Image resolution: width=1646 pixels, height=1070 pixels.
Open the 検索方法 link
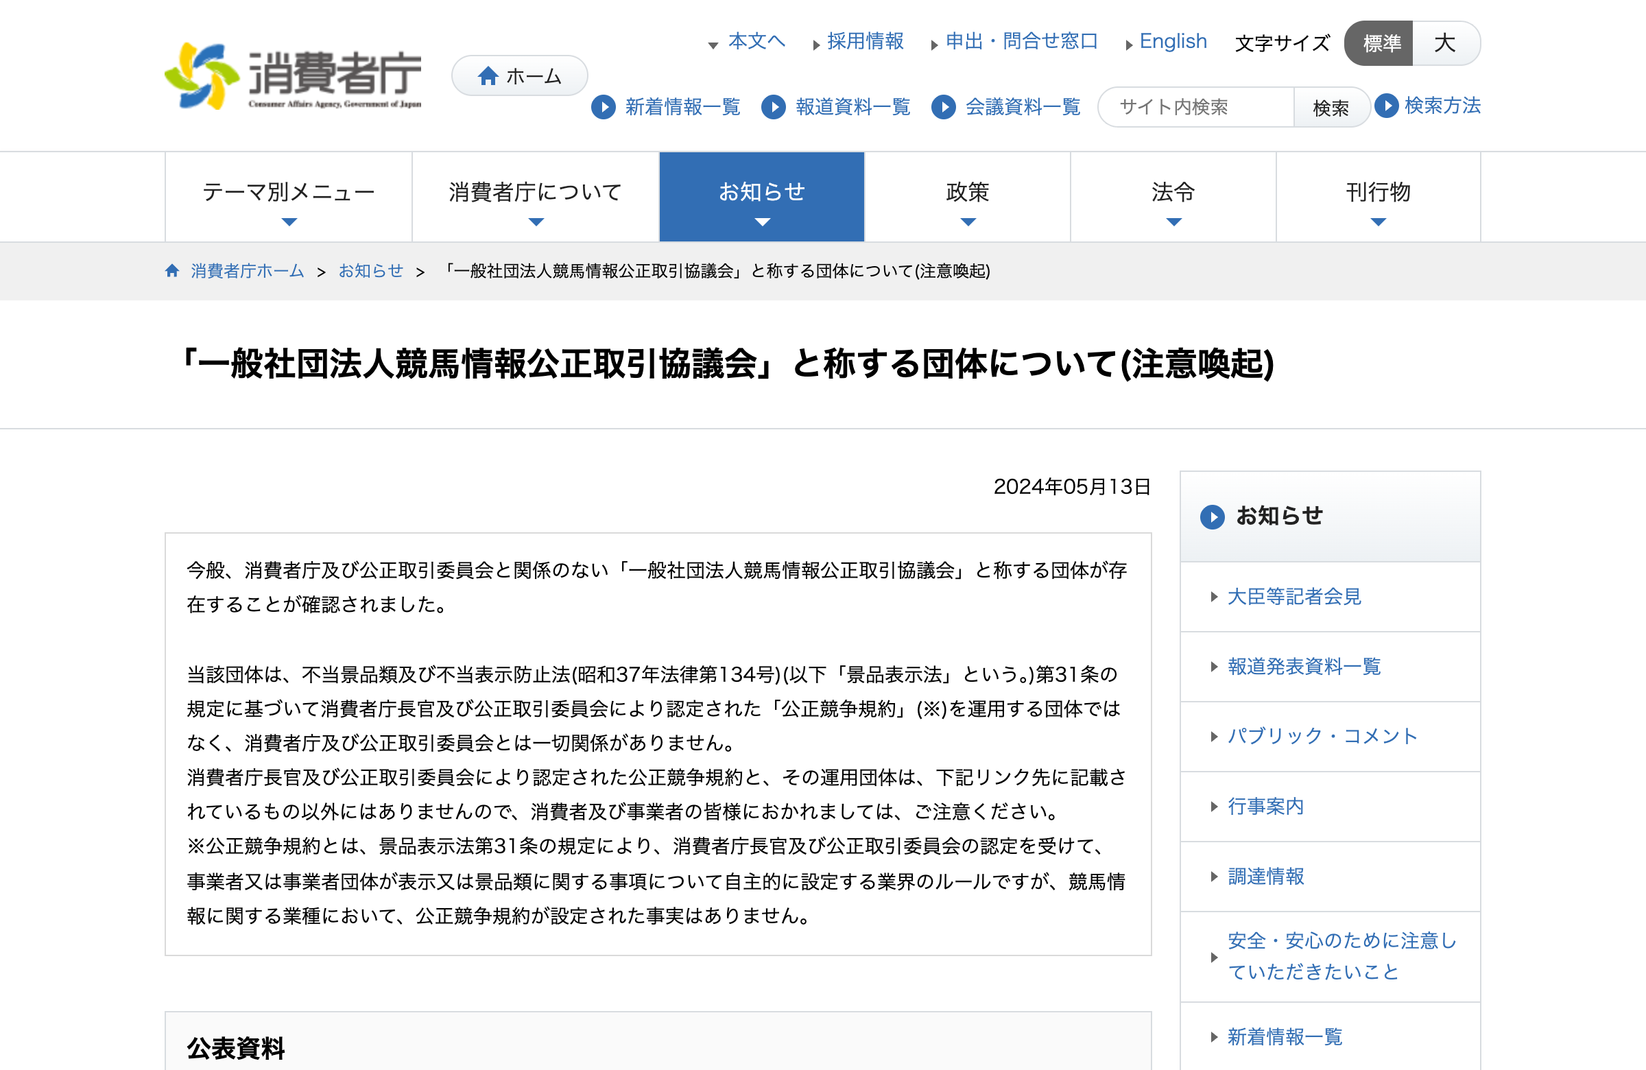pos(1443,105)
